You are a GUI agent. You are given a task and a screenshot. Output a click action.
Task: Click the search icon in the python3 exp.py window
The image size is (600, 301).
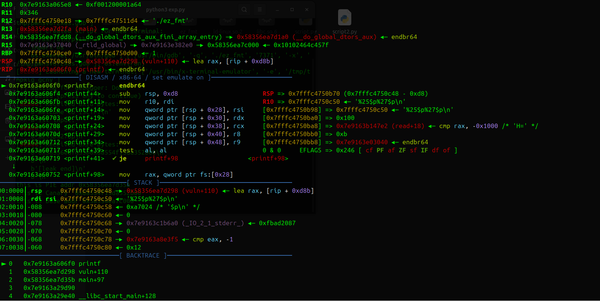coord(244,10)
